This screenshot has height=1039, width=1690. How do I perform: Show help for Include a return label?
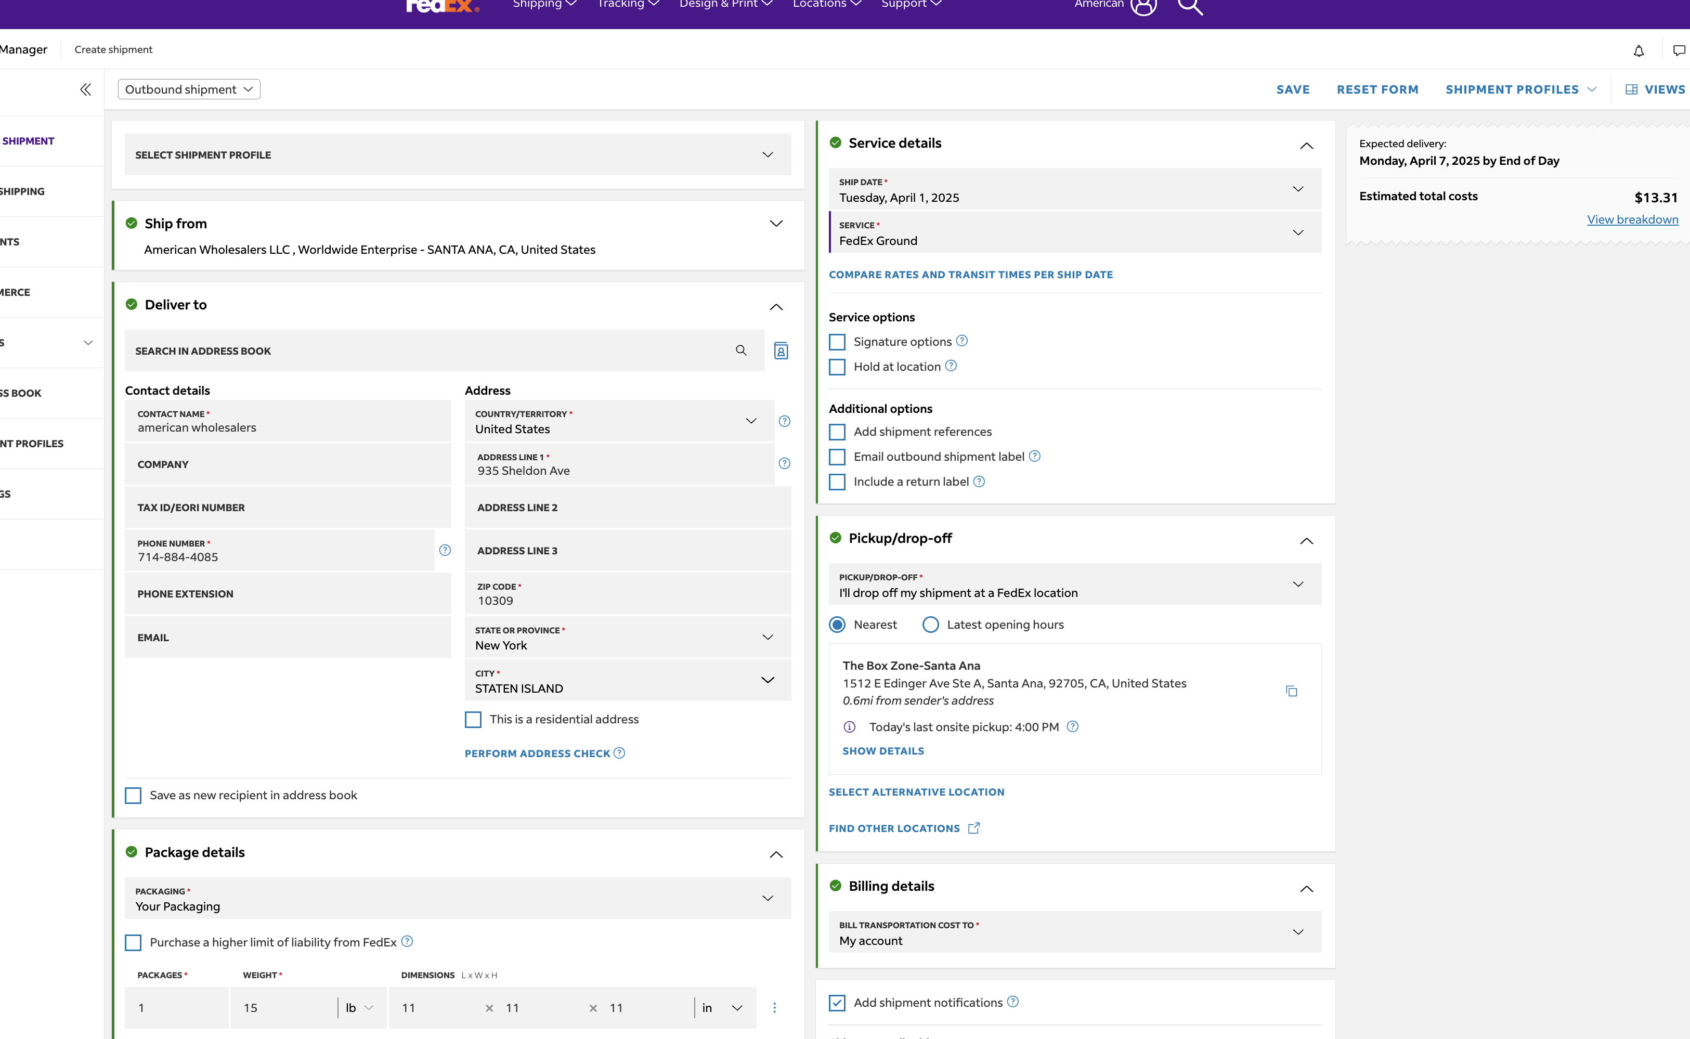979,481
